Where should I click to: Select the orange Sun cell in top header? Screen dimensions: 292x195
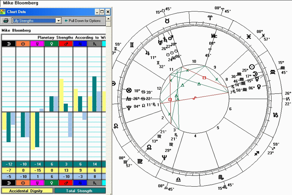tap(23, 44)
